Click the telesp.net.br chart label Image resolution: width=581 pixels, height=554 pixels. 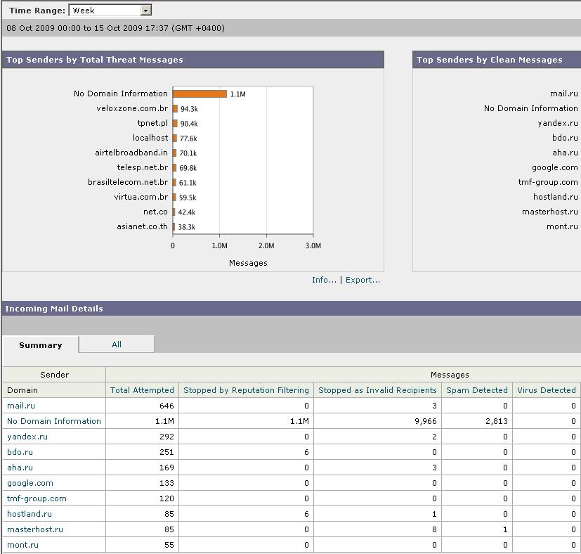click(x=143, y=167)
